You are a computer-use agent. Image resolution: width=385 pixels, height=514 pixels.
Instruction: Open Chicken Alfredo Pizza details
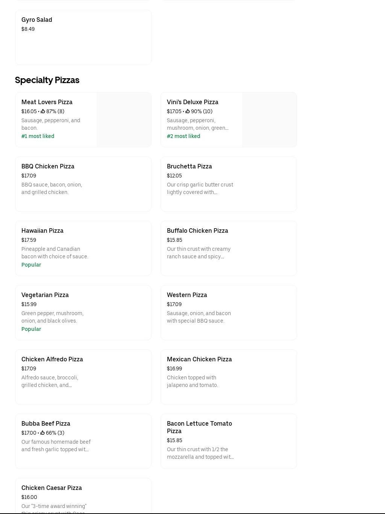83,377
